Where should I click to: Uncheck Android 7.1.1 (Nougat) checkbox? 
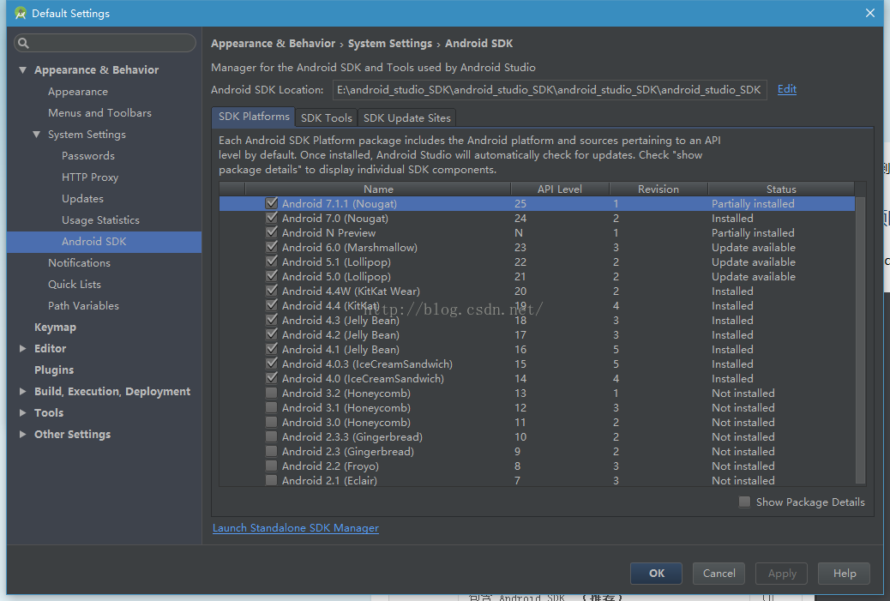click(x=271, y=203)
